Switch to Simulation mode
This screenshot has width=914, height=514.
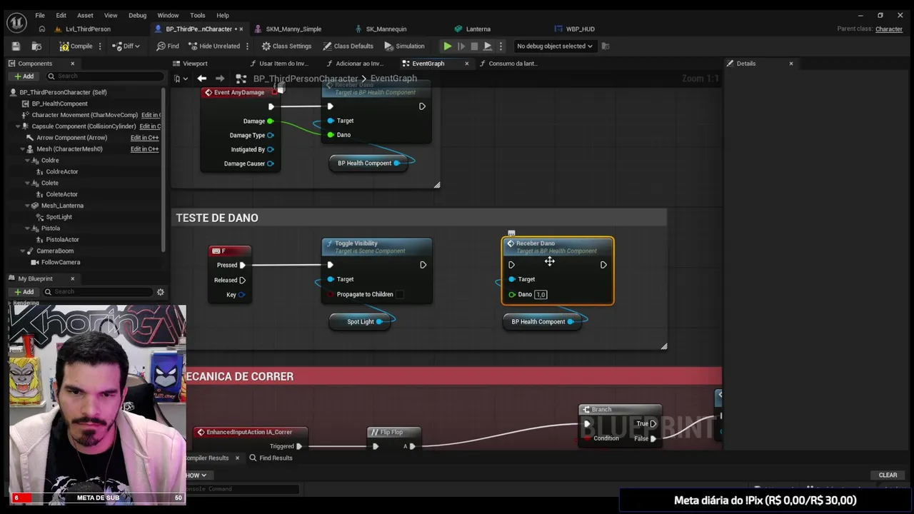(x=404, y=46)
